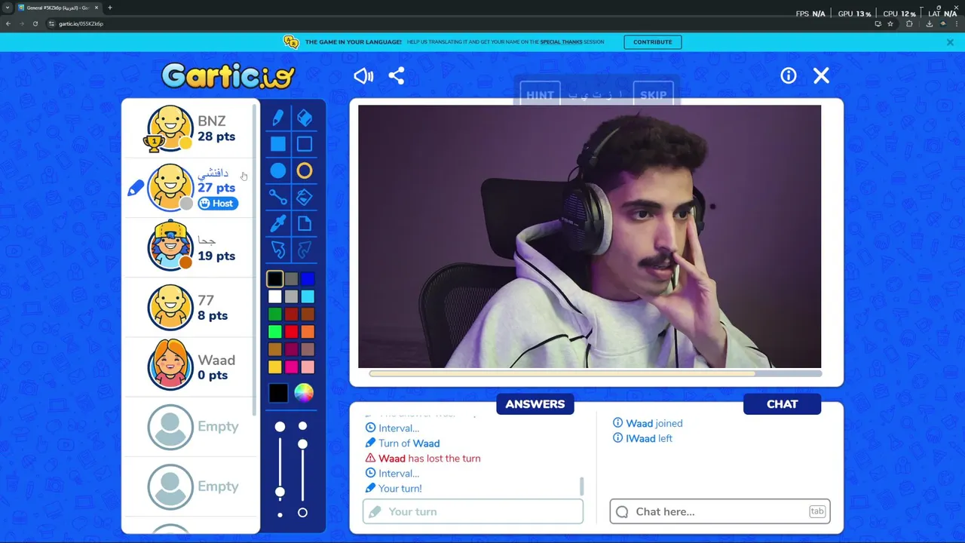Select the filled rectangle tool
This screenshot has height=543, width=965.
click(278, 144)
